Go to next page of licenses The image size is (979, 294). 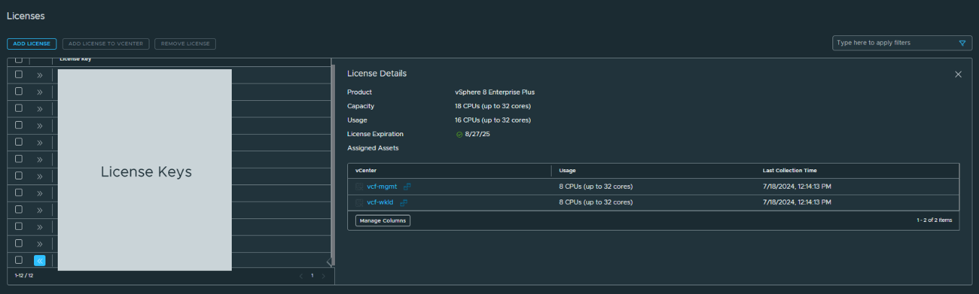tap(323, 276)
